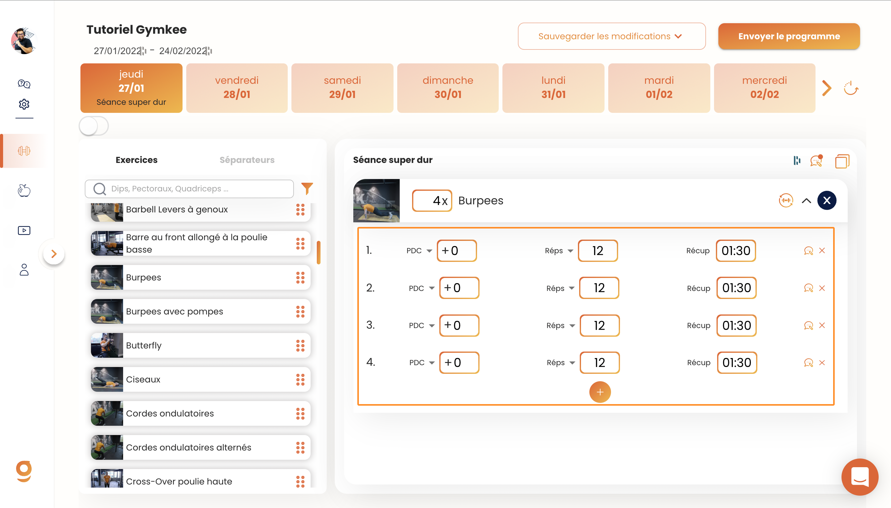The image size is (891, 508).
Task: Open the support chat bubble button
Action: coord(859,477)
